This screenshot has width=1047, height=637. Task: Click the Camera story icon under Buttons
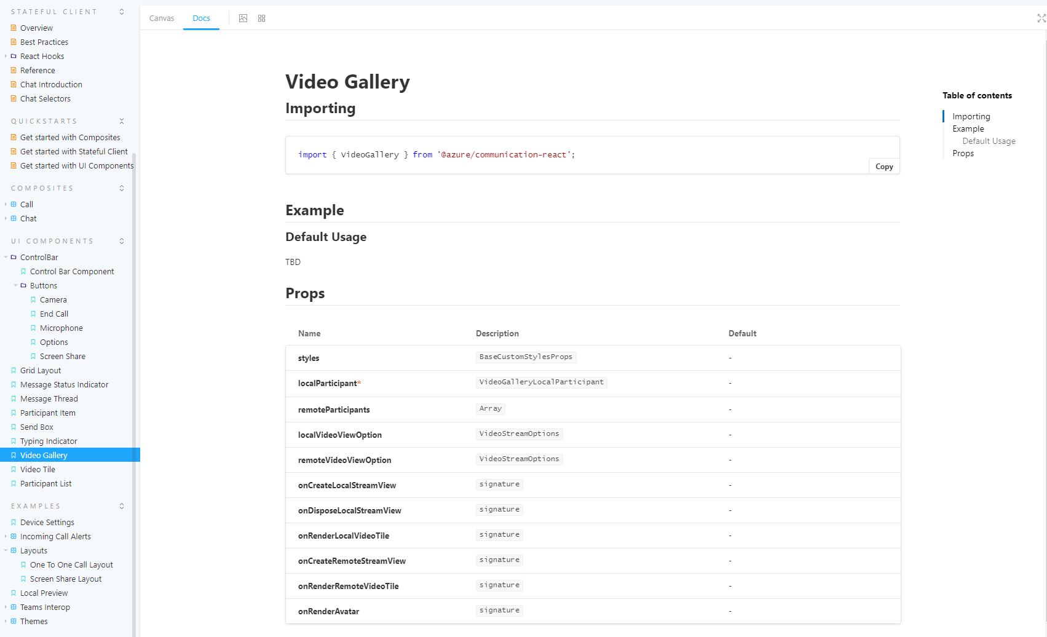34,299
